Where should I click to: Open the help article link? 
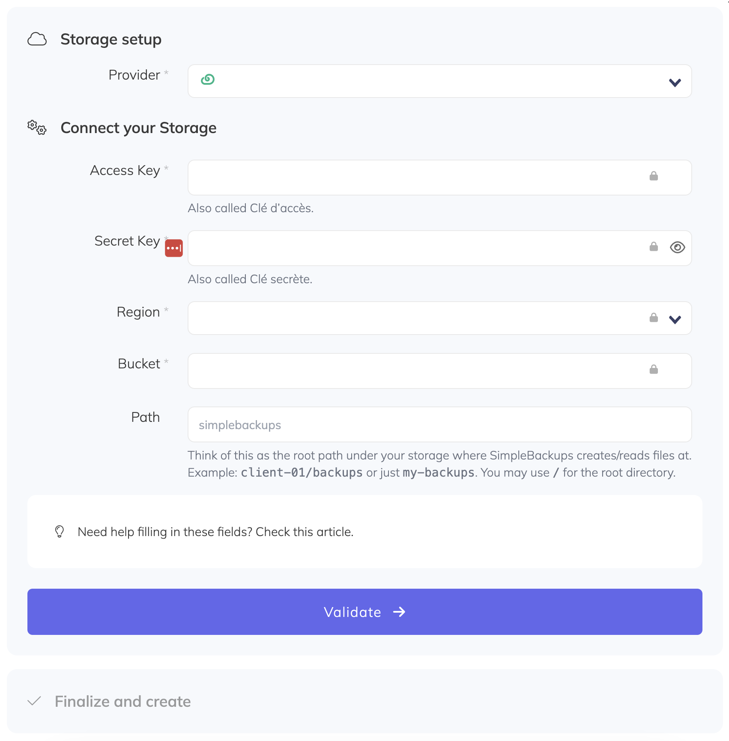click(304, 532)
